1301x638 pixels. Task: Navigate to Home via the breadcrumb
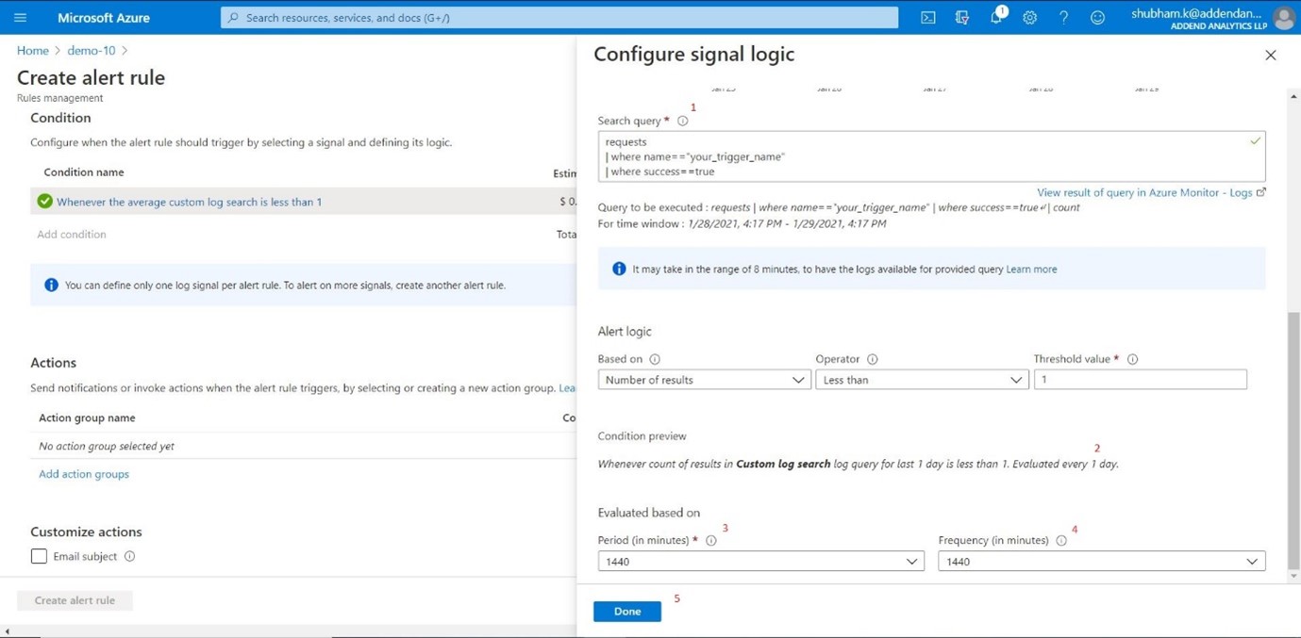tap(32, 50)
